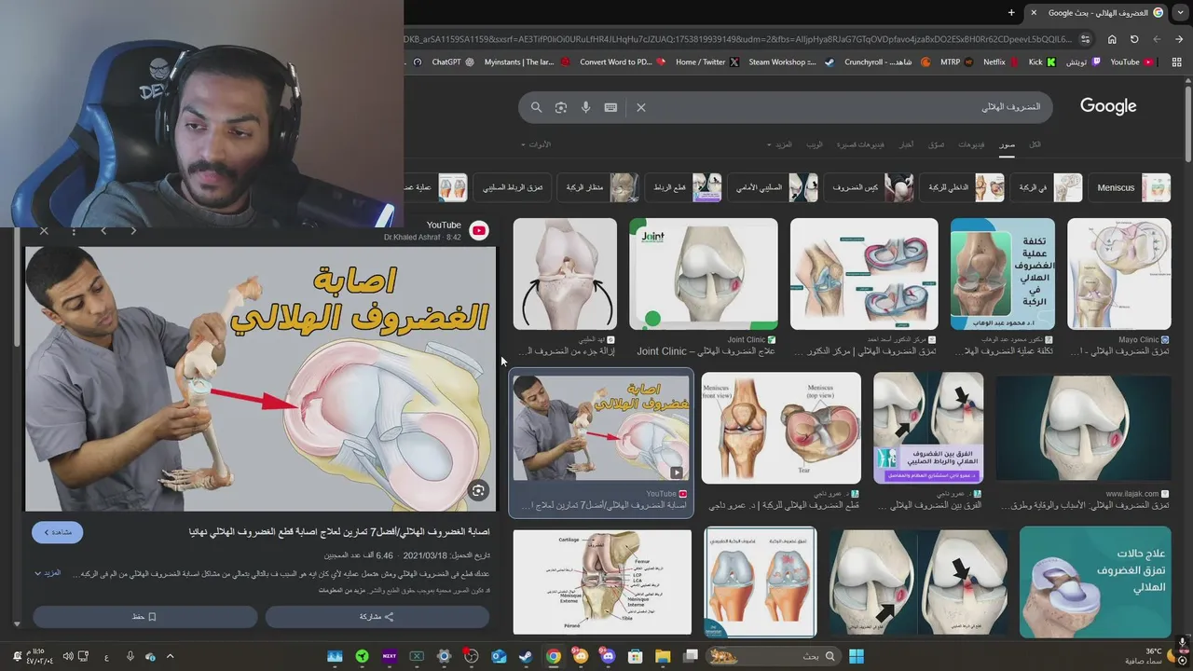Clear the Google search box text

point(641,107)
